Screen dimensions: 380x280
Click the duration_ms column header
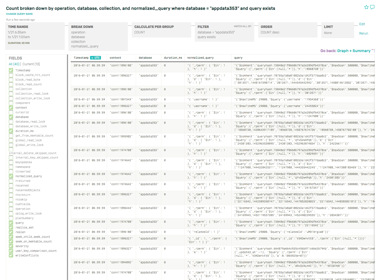[x=173, y=58]
